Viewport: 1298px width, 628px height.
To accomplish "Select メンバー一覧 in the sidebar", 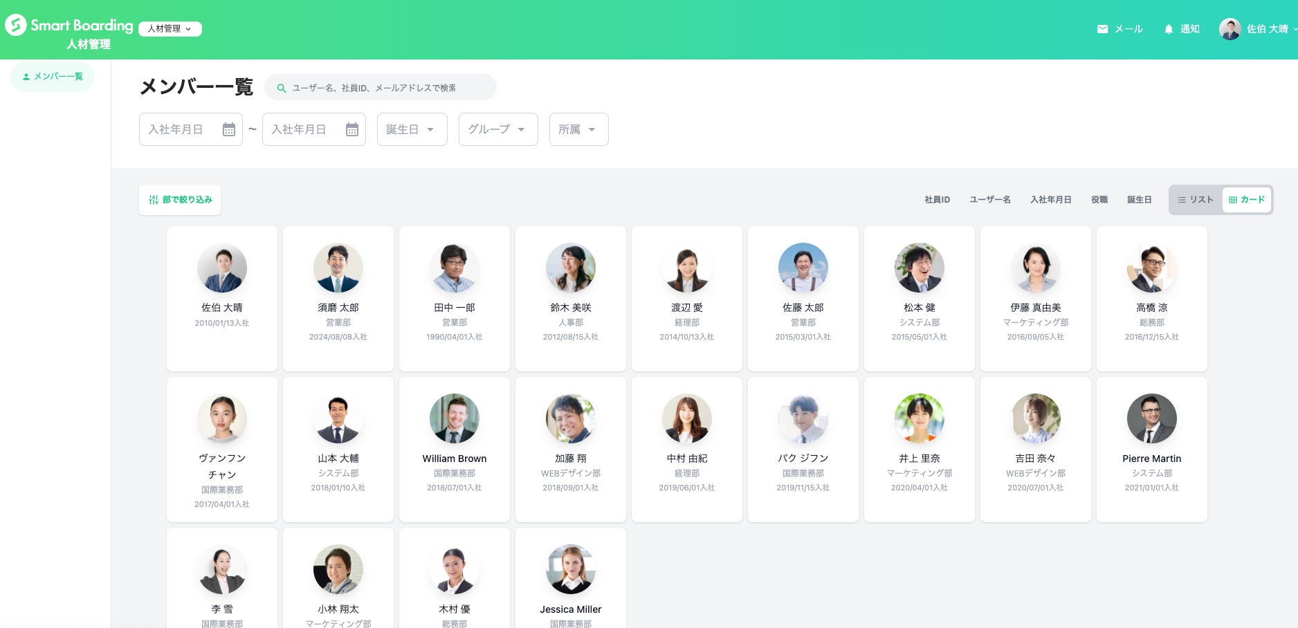I will 52,77.
